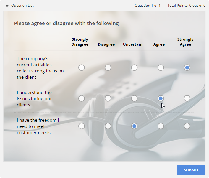Click selected Agree for understanding client issues
The image size is (209, 178).
coord(161,98)
